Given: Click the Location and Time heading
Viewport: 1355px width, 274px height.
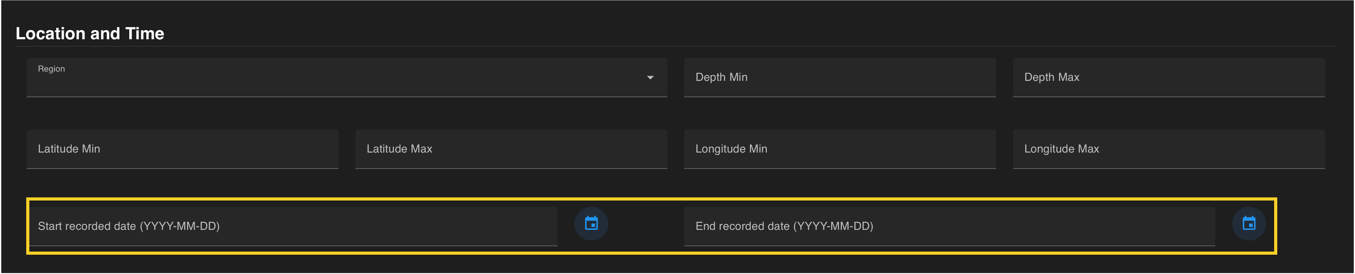Looking at the screenshot, I should [90, 34].
